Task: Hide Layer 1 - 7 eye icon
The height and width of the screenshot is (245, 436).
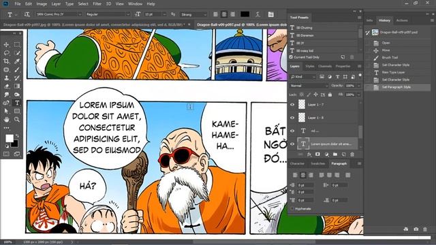Action: 292,105
